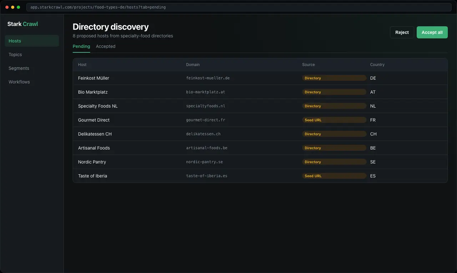
Task: Click domain gourmet-direct.fr
Action: 206,120
